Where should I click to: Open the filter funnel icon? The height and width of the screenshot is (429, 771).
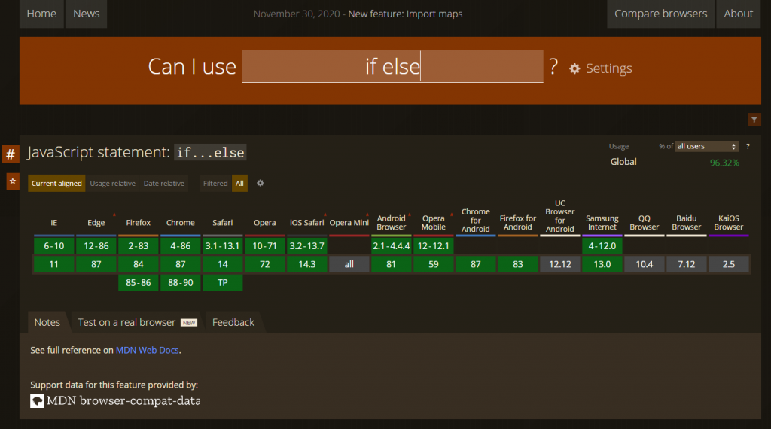[754, 120]
